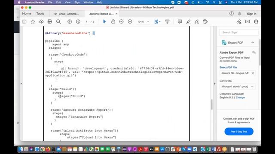Click the copy icon beside Adobe Export PDF
The height and width of the screenshot is (154, 275).
click(x=254, y=52)
